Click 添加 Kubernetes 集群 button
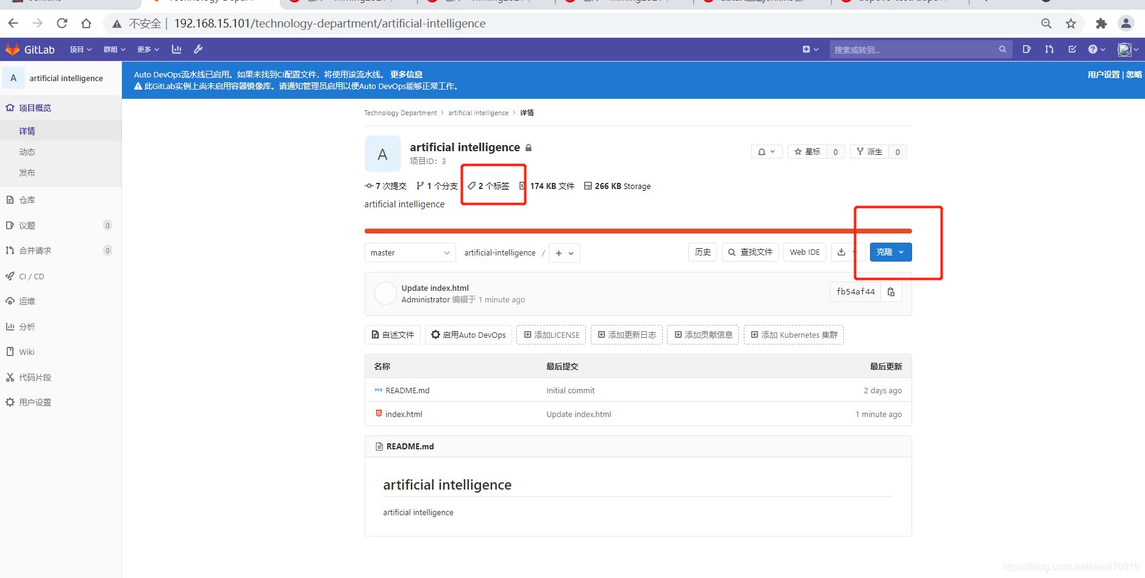 point(794,335)
